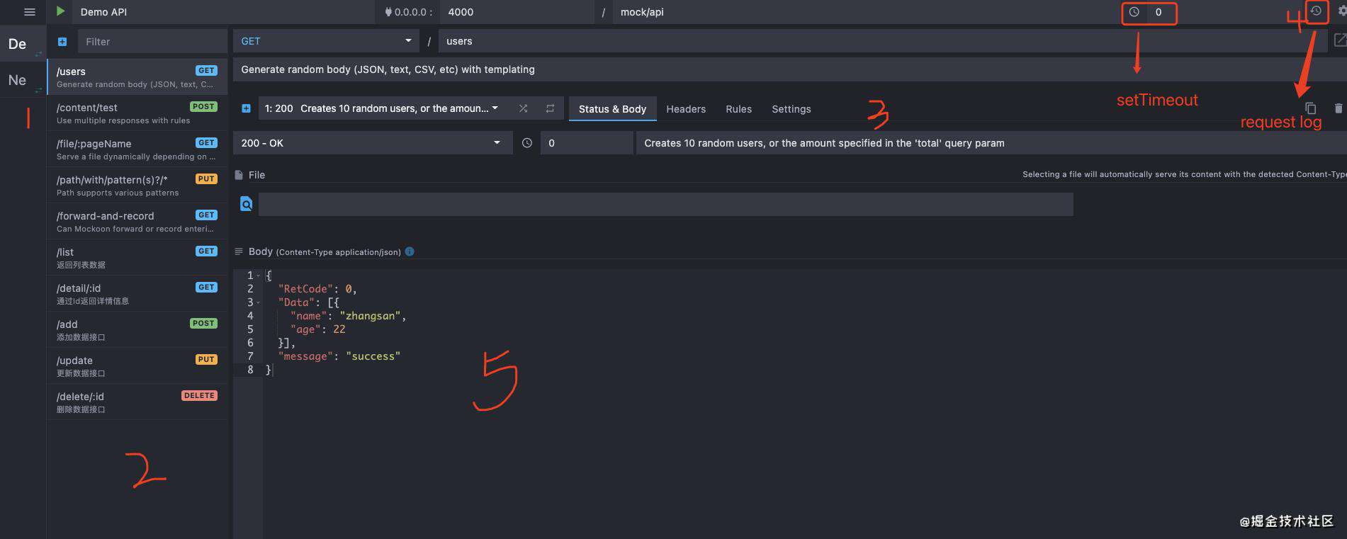Click the route documentation field
Image resolution: width=1347 pixels, height=539 pixels.
click(x=790, y=69)
